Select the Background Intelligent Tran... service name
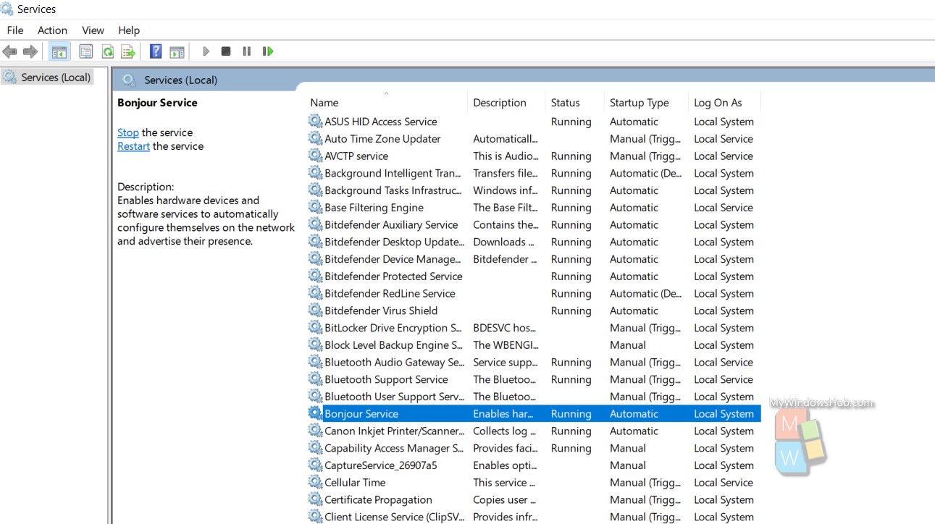935x524 pixels. (x=393, y=173)
